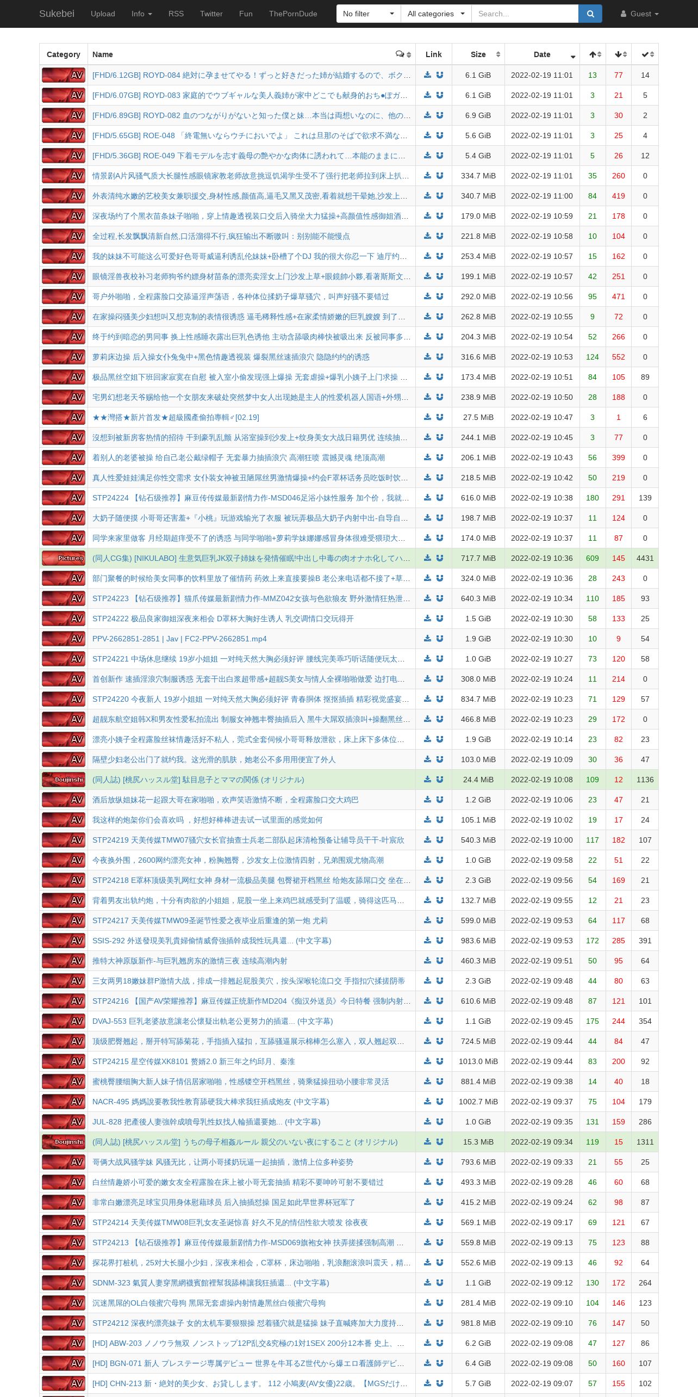Open the Twitter nav link
698x1397 pixels.
coord(211,14)
